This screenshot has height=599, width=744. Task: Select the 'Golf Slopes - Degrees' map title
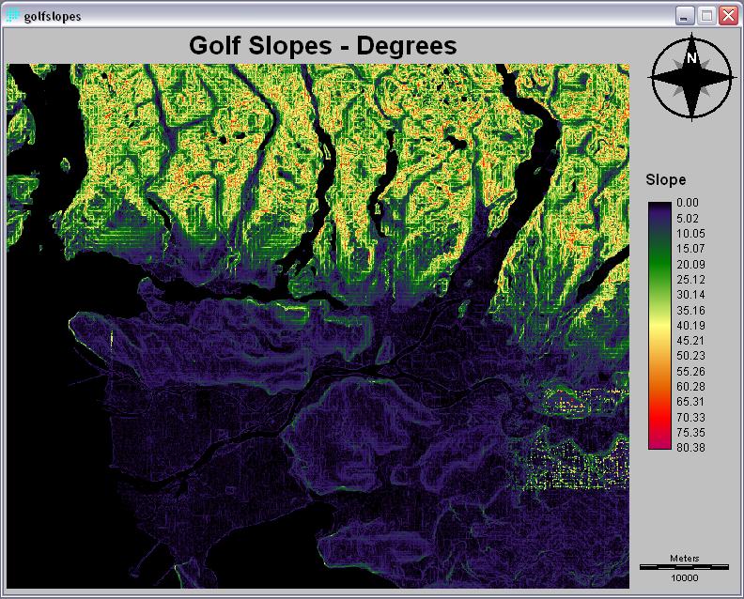tap(322, 45)
